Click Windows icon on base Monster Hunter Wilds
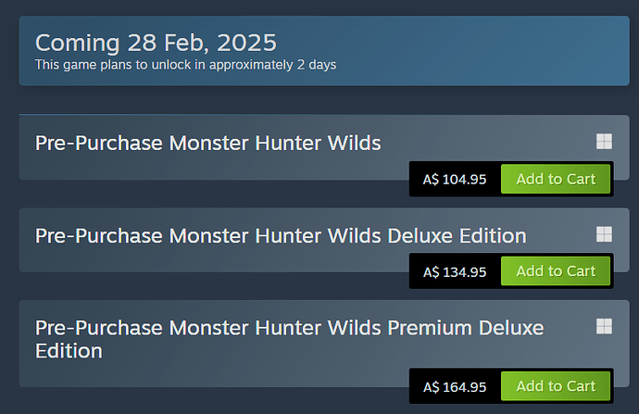The image size is (639, 414). (604, 141)
